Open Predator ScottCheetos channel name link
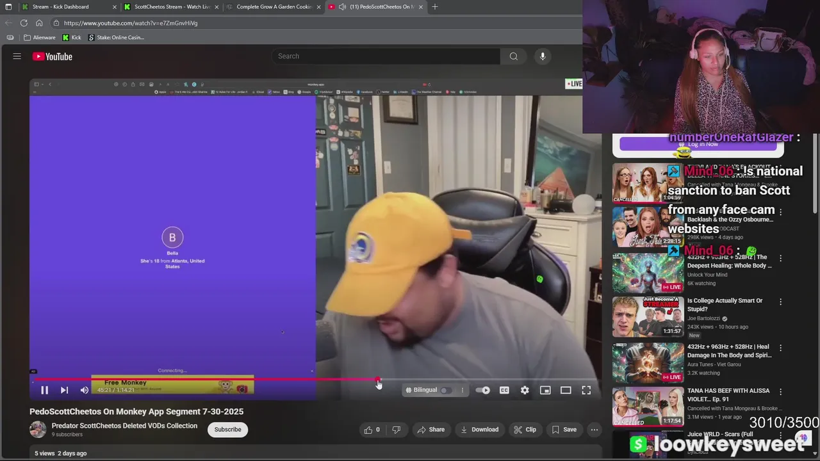The height and width of the screenshot is (461, 820). click(124, 426)
